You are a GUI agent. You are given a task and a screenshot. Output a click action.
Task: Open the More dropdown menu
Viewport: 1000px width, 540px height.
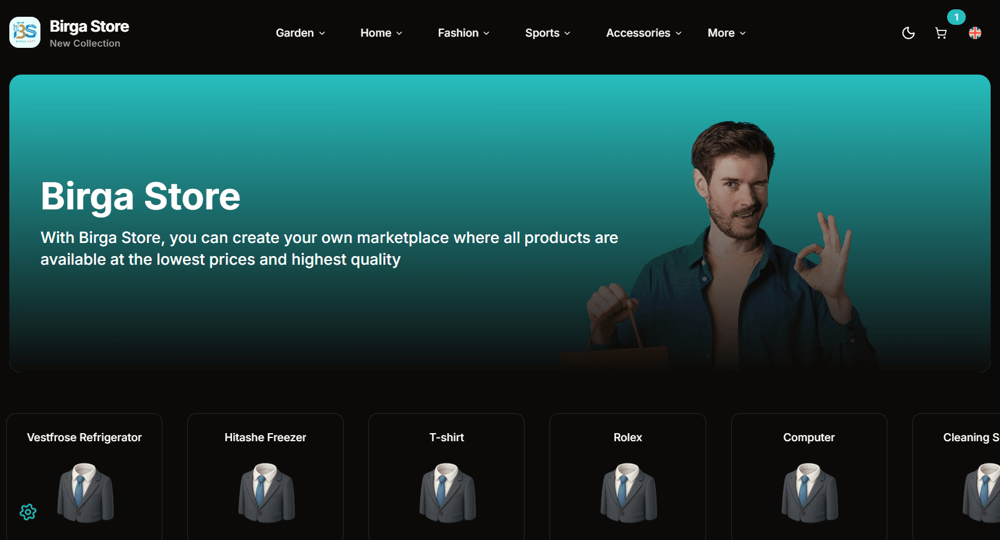click(x=726, y=33)
